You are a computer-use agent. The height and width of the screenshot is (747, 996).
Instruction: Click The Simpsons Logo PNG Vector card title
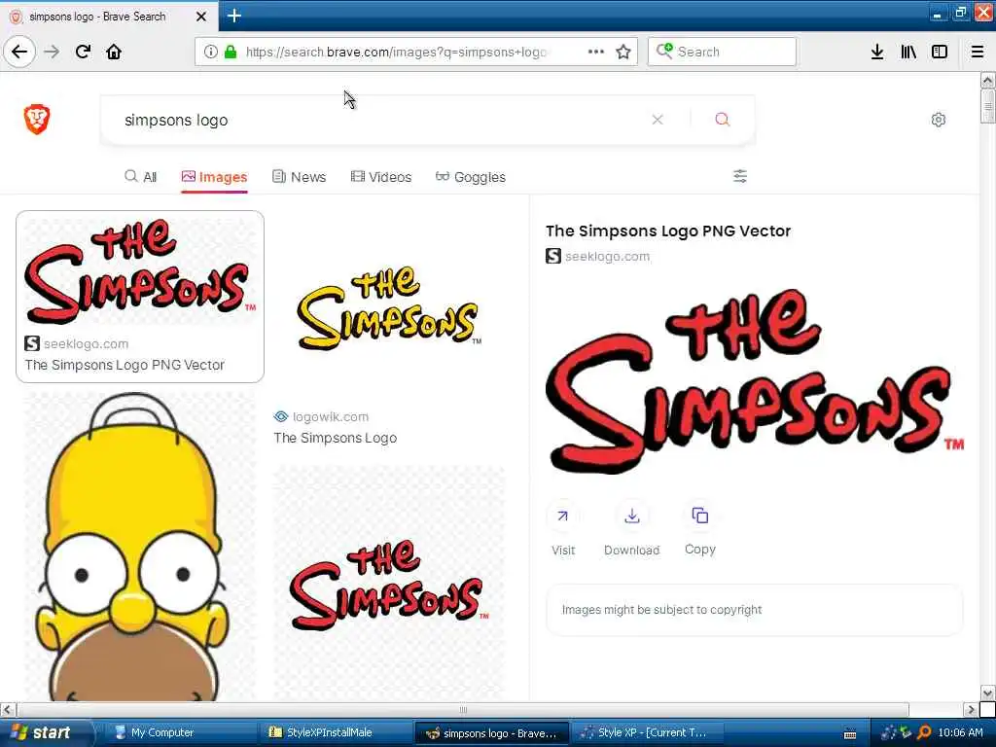tap(124, 365)
